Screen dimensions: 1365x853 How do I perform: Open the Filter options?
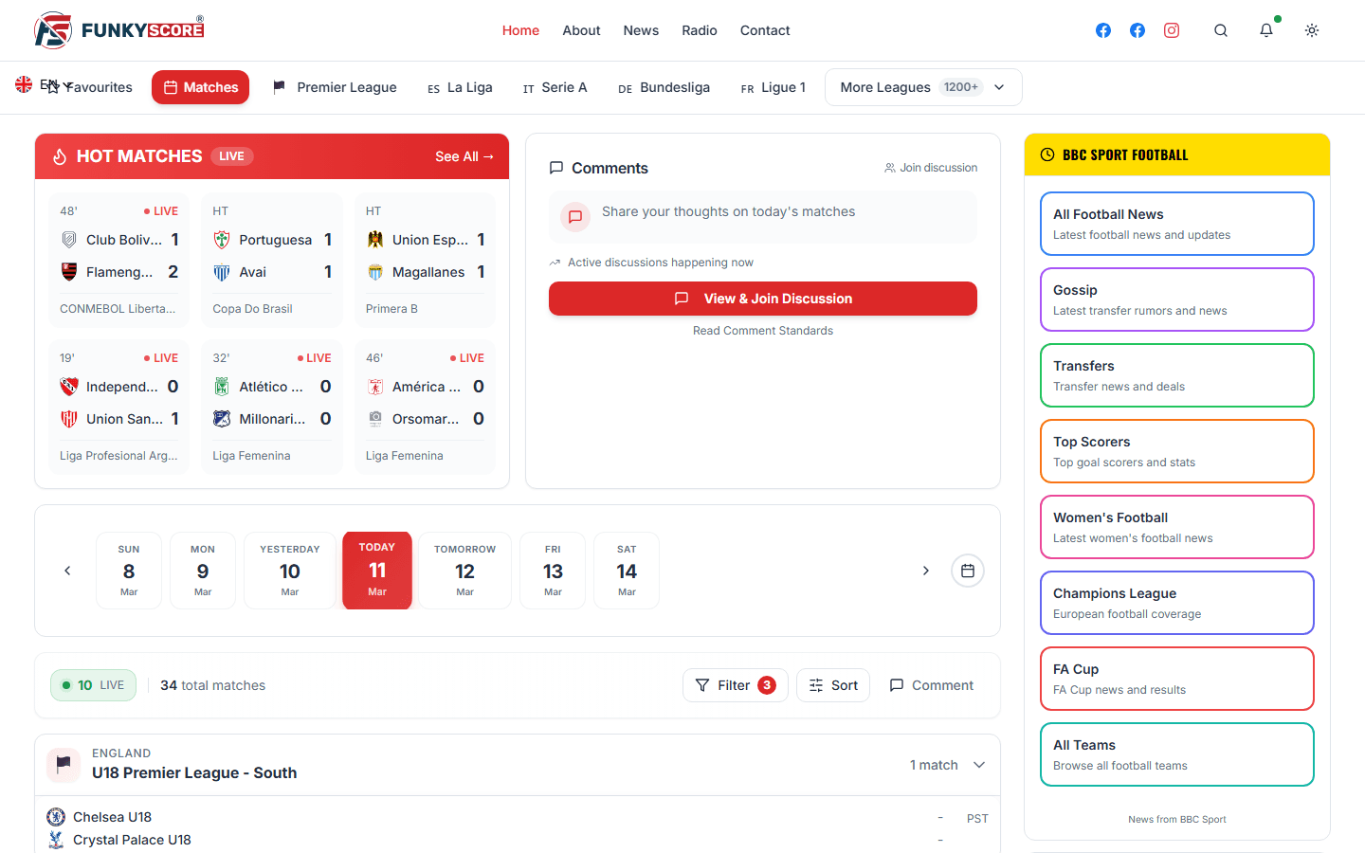click(735, 685)
